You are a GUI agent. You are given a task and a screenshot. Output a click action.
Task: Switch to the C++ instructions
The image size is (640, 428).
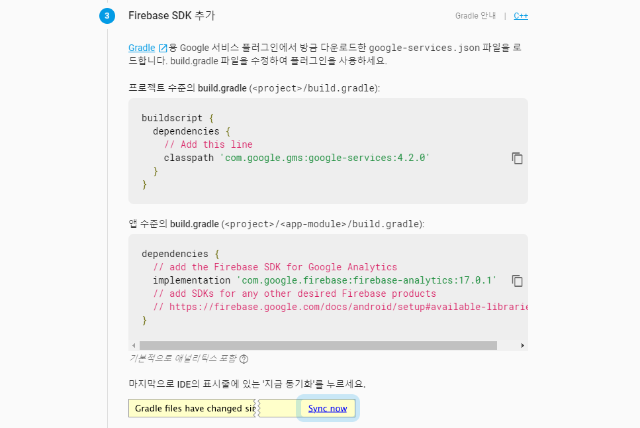coord(521,16)
